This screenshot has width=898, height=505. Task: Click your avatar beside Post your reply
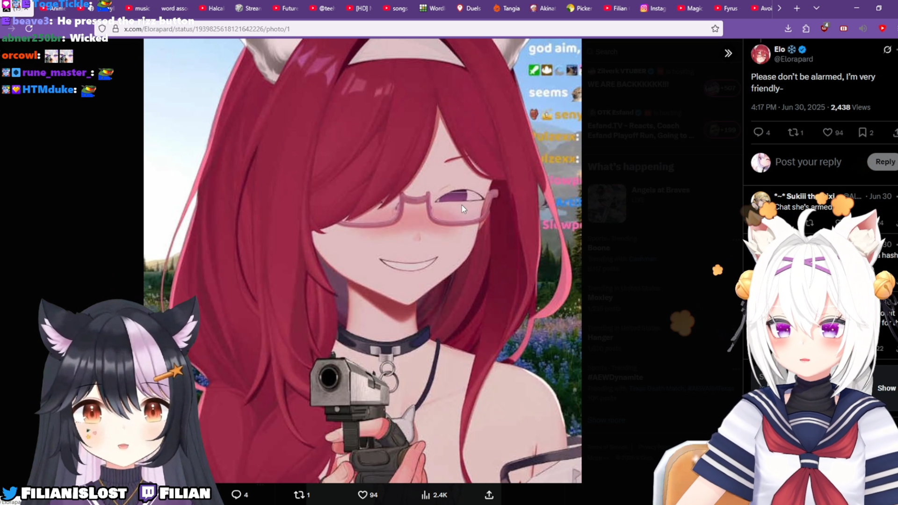pos(760,162)
